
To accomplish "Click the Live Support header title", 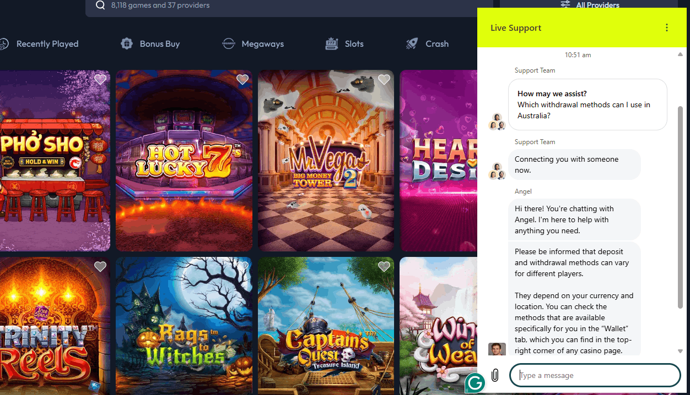I will pos(516,28).
